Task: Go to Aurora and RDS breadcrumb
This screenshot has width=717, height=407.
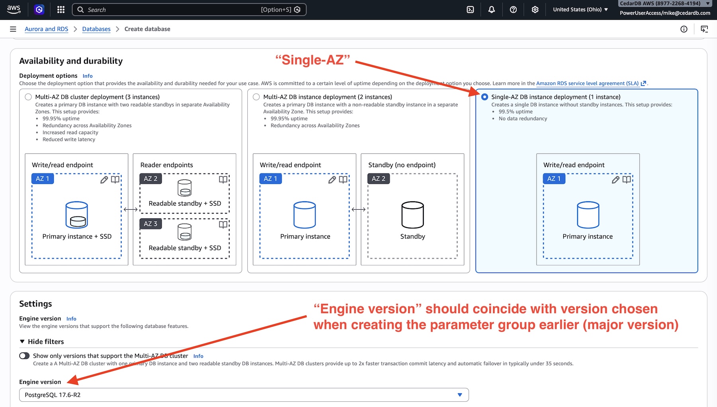Action: 46,29
